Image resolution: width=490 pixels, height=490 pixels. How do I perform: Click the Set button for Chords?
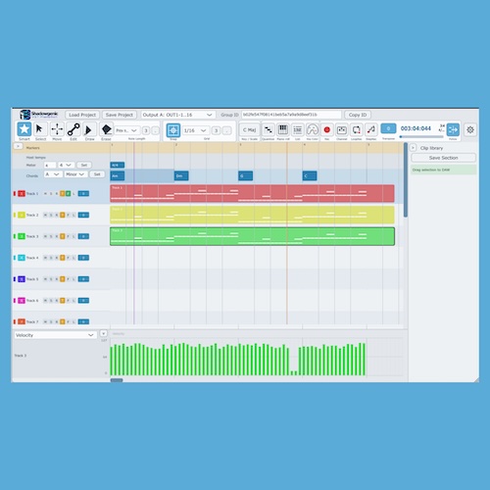coord(97,174)
